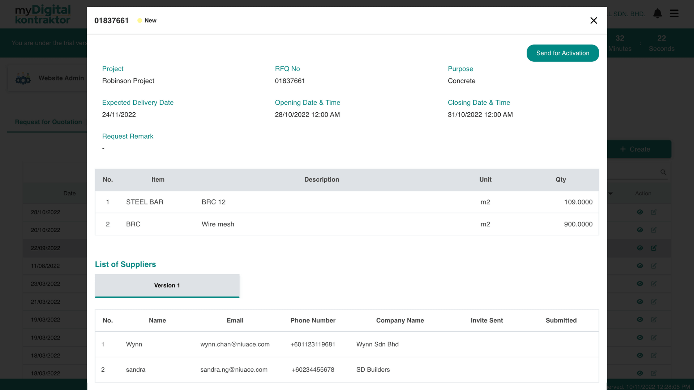Click phone number +60234455678

tap(313, 370)
